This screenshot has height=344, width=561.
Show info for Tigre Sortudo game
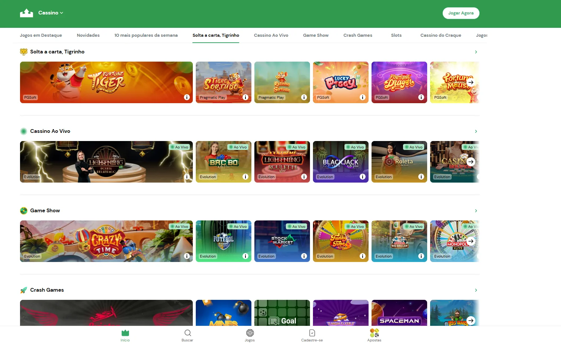(x=245, y=97)
